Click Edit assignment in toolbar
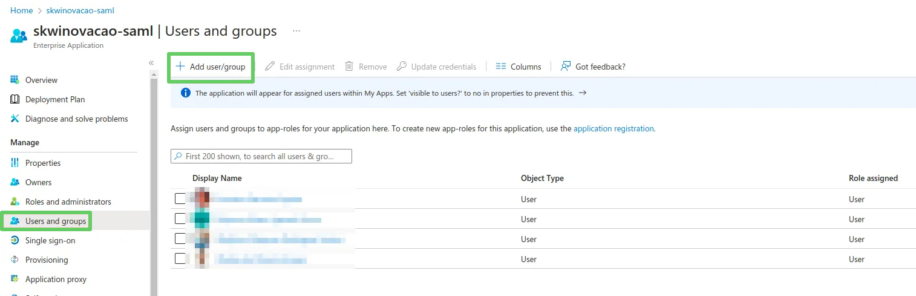The width and height of the screenshot is (916, 296). click(x=300, y=67)
